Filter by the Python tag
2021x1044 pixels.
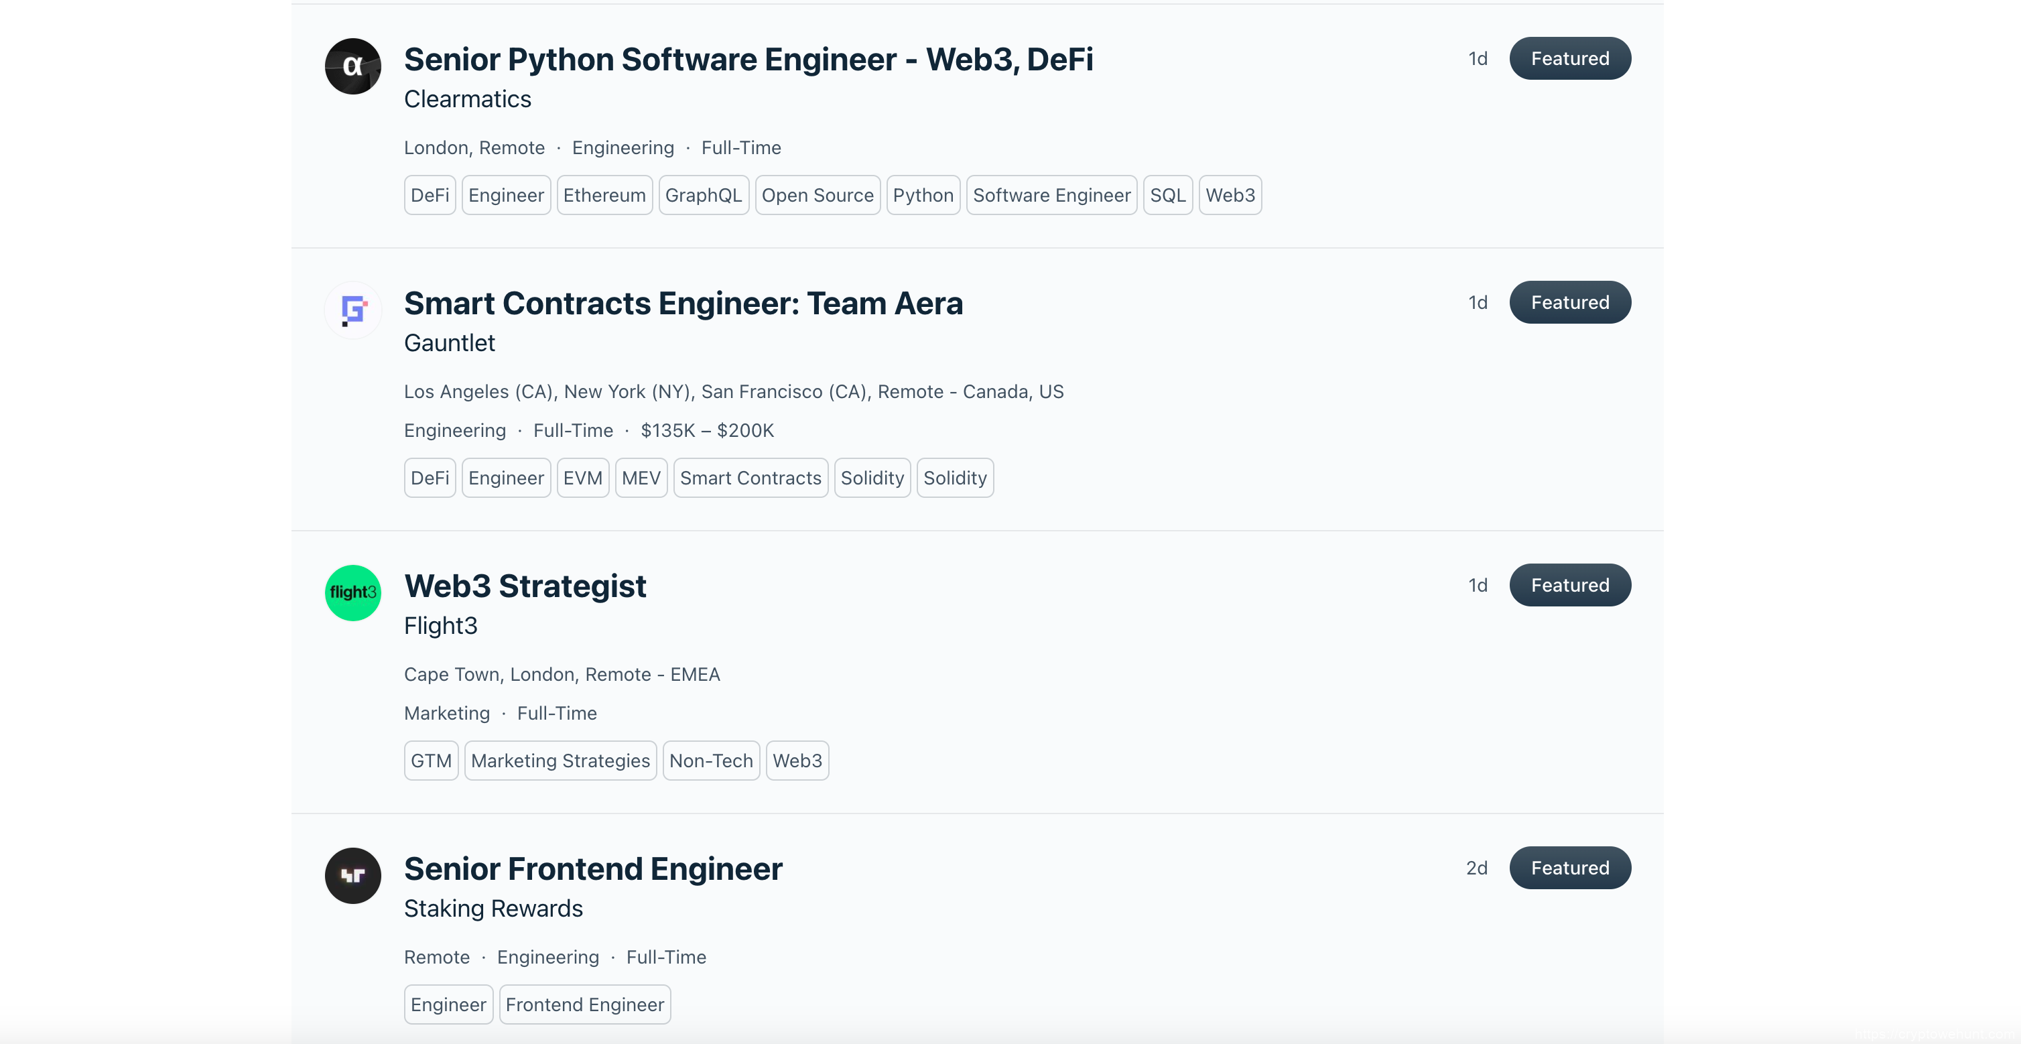(923, 195)
